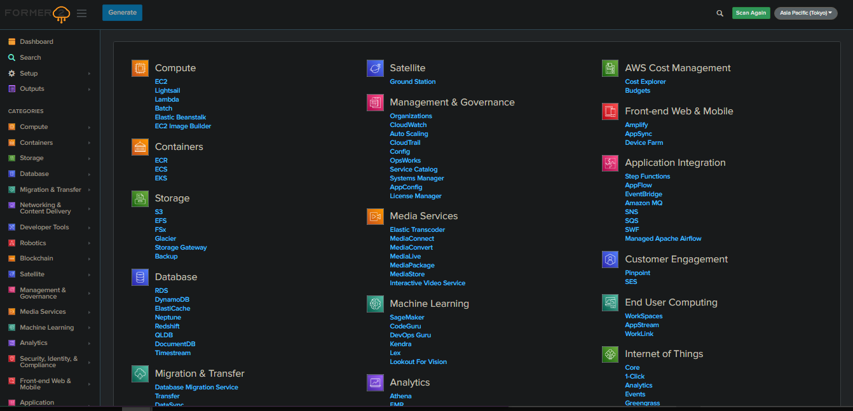Open the Managed Apache Airflow link
This screenshot has width=853, height=411.
point(663,239)
